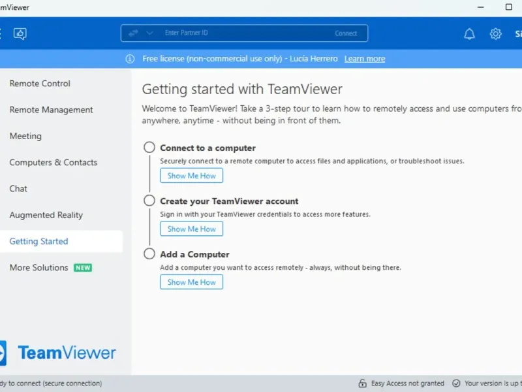This screenshot has width=522, height=392.
Task: Click the info icon in the license banner
Action: coord(130,59)
